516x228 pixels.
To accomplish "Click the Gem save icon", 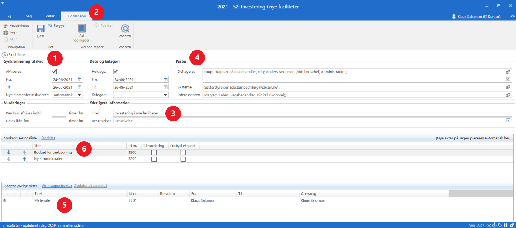I will (x=41, y=28).
